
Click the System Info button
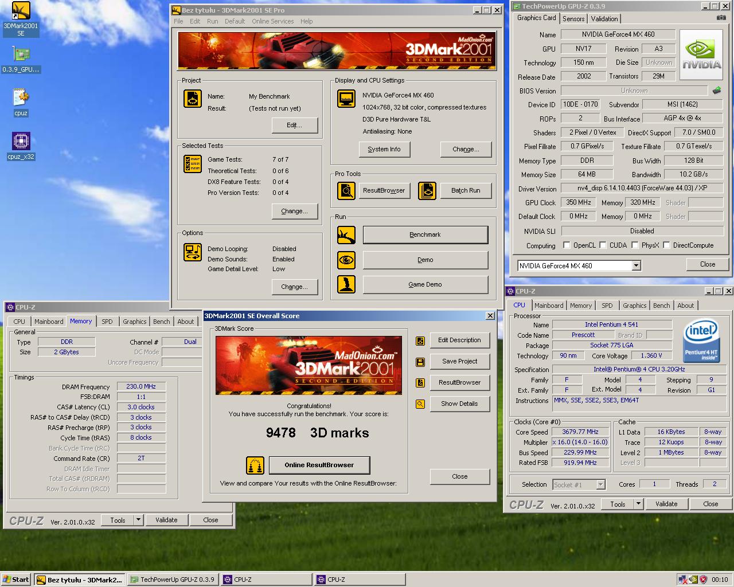[384, 149]
